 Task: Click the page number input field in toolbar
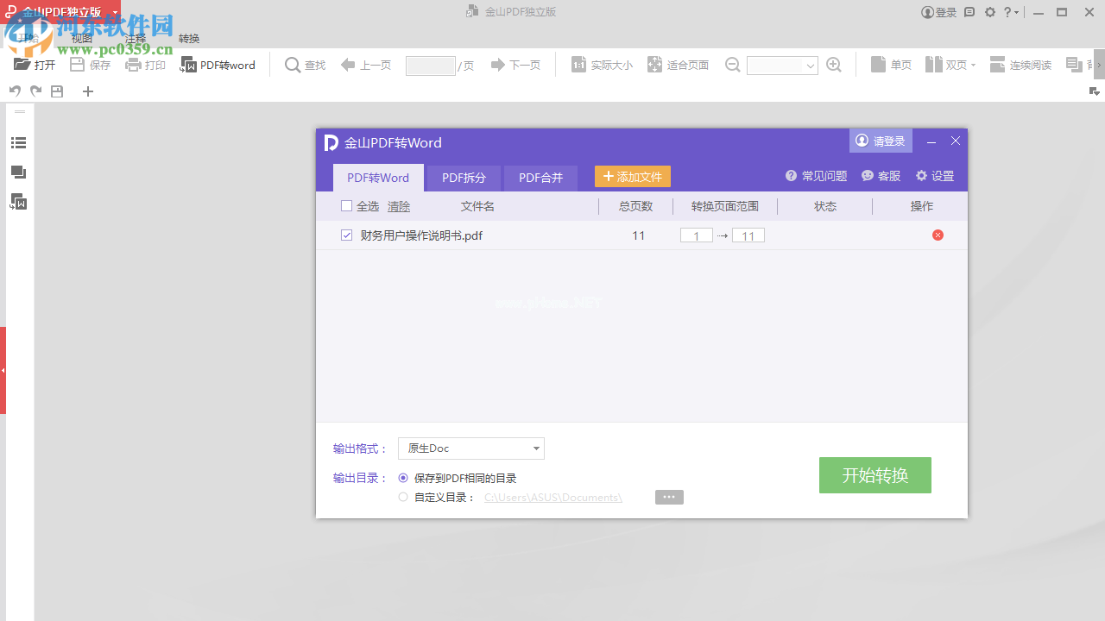[x=431, y=66]
